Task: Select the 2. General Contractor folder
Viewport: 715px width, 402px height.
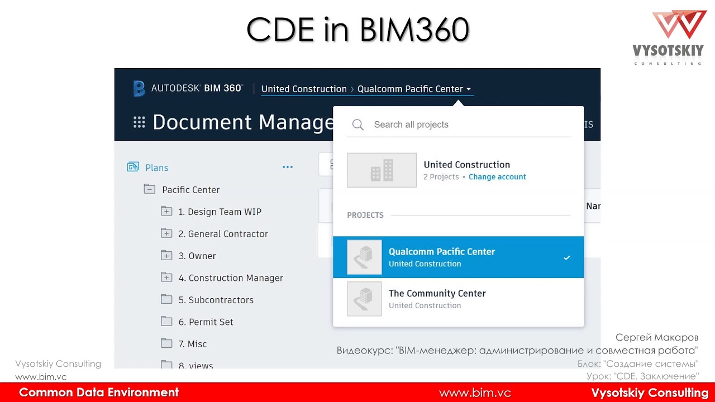Action: coord(223,234)
